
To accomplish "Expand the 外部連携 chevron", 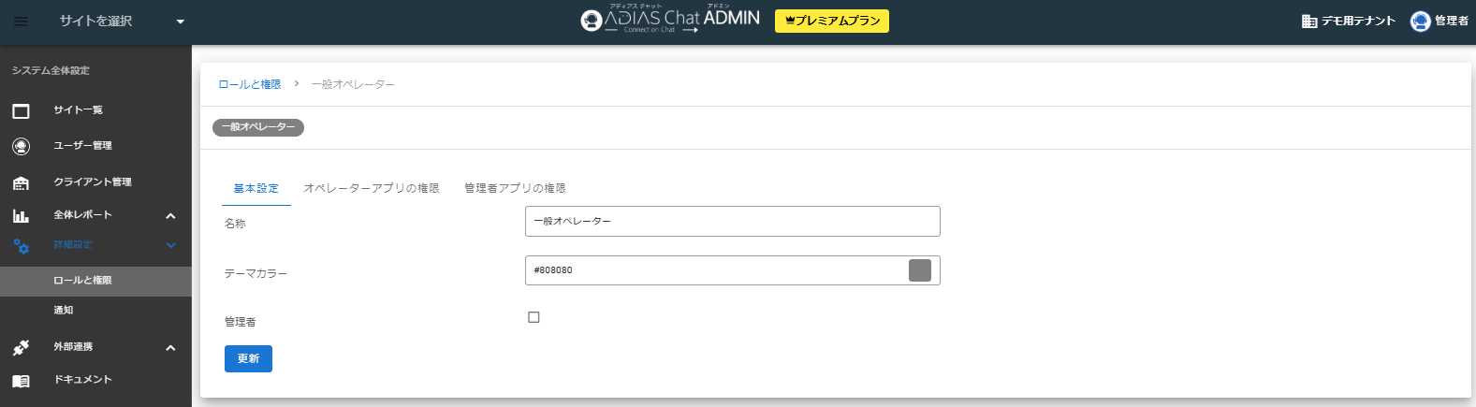I will click(170, 348).
